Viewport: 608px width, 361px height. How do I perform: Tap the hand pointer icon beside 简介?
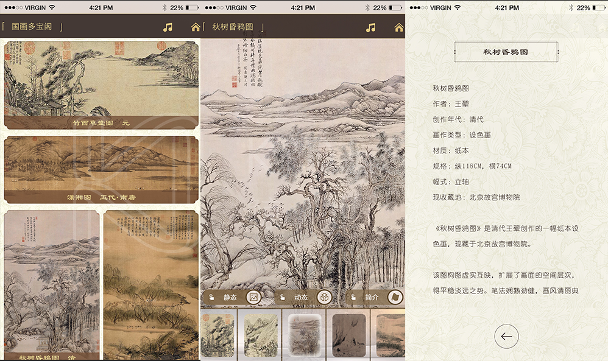[x=353, y=297]
